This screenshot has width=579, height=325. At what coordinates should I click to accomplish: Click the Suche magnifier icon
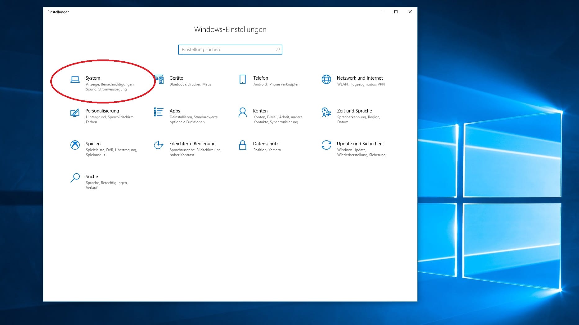[x=75, y=178]
